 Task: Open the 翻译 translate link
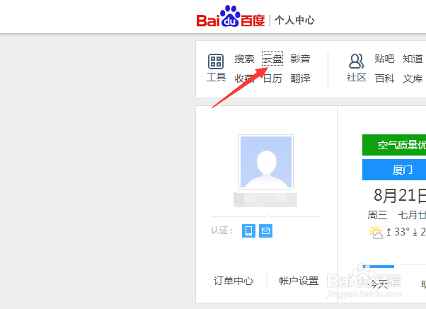[x=300, y=78]
